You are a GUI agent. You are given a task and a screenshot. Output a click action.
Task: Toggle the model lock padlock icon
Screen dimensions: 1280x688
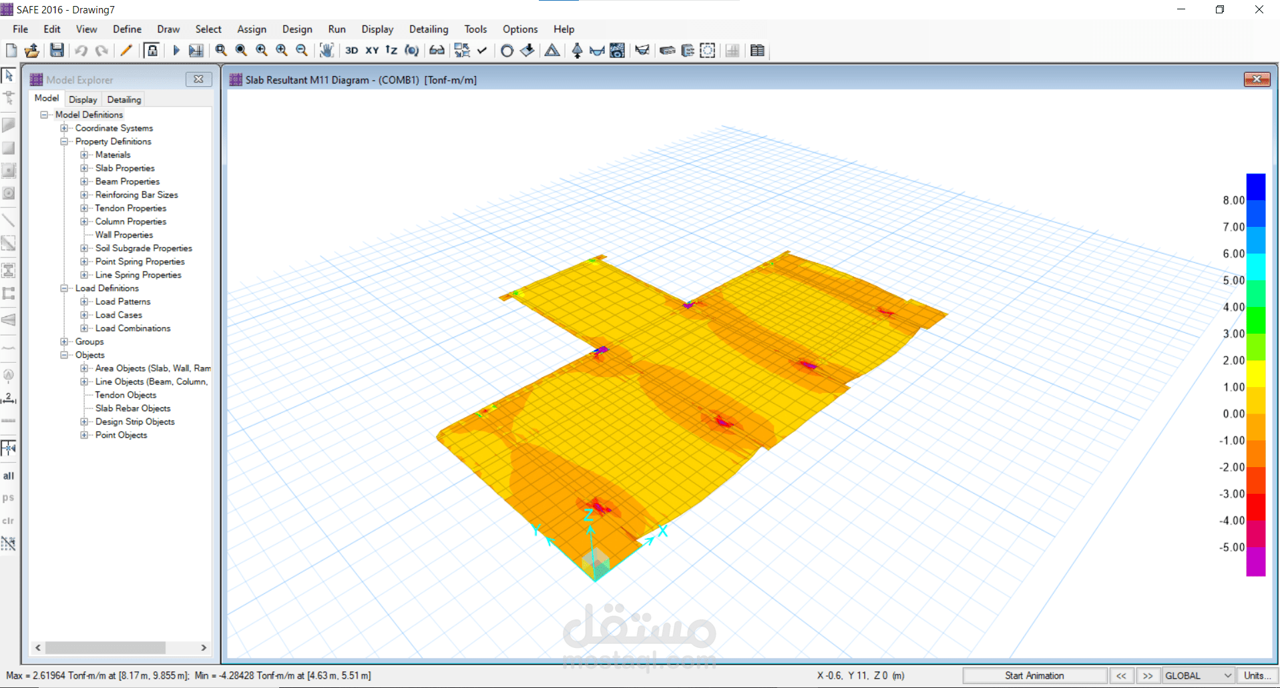pyautogui.click(x=152, y=51)
